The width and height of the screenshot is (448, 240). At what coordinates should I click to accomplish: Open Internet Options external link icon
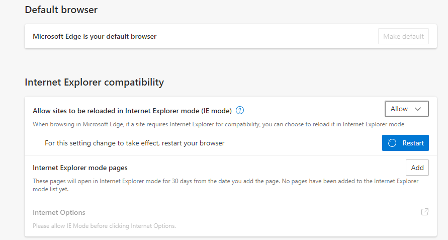tap(425, 212)
